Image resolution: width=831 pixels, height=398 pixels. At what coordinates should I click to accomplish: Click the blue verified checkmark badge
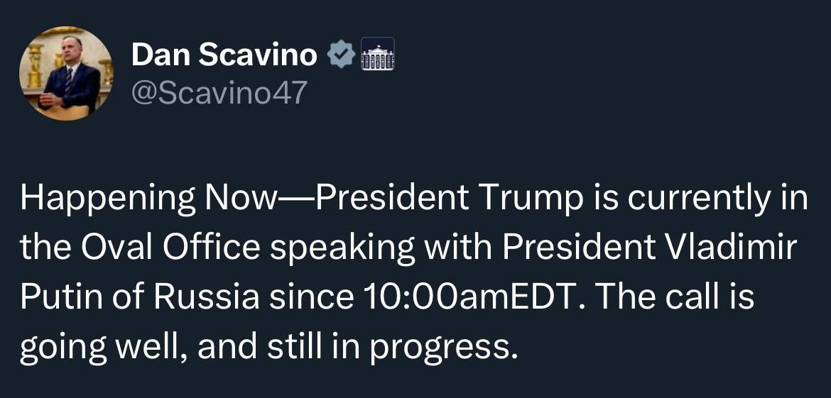pyautogui.click(x=342, y=56)
